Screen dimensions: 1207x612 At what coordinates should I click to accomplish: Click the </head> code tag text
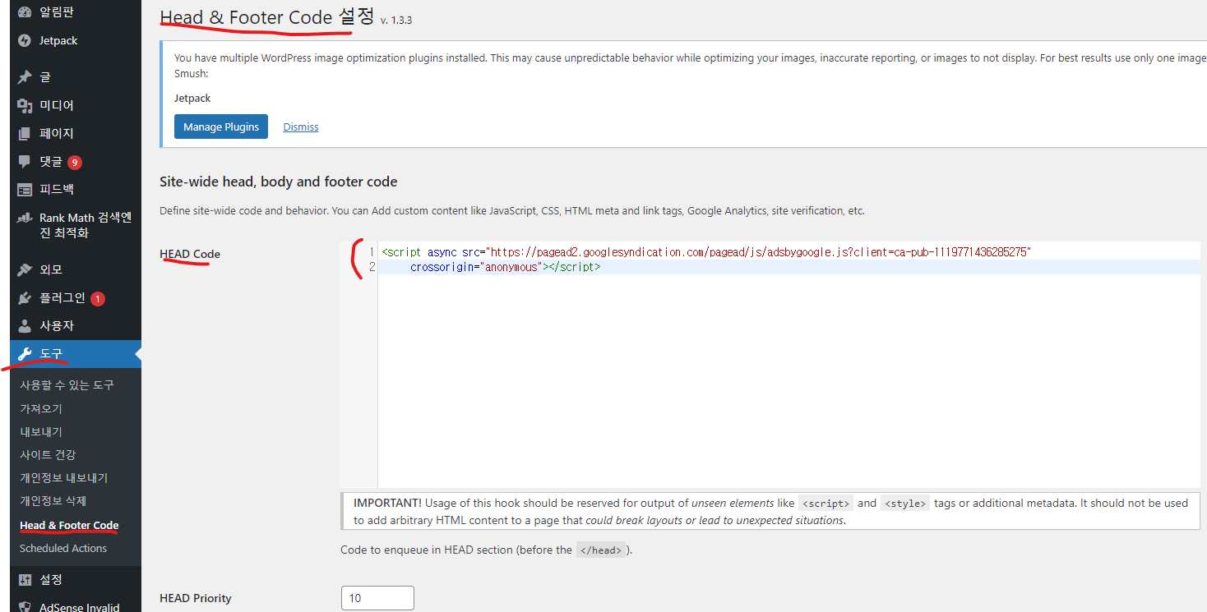click(x=600, y=550)
